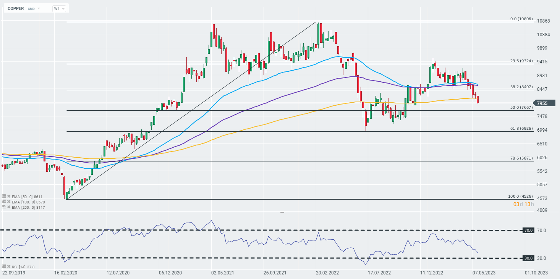Image resolution: width=560 pixels, height=279 pixels.
Task: Remove the EMA 50 indicator with X
Action: [9, 196]
